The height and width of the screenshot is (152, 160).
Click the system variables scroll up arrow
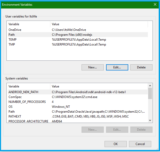(150, 86)
